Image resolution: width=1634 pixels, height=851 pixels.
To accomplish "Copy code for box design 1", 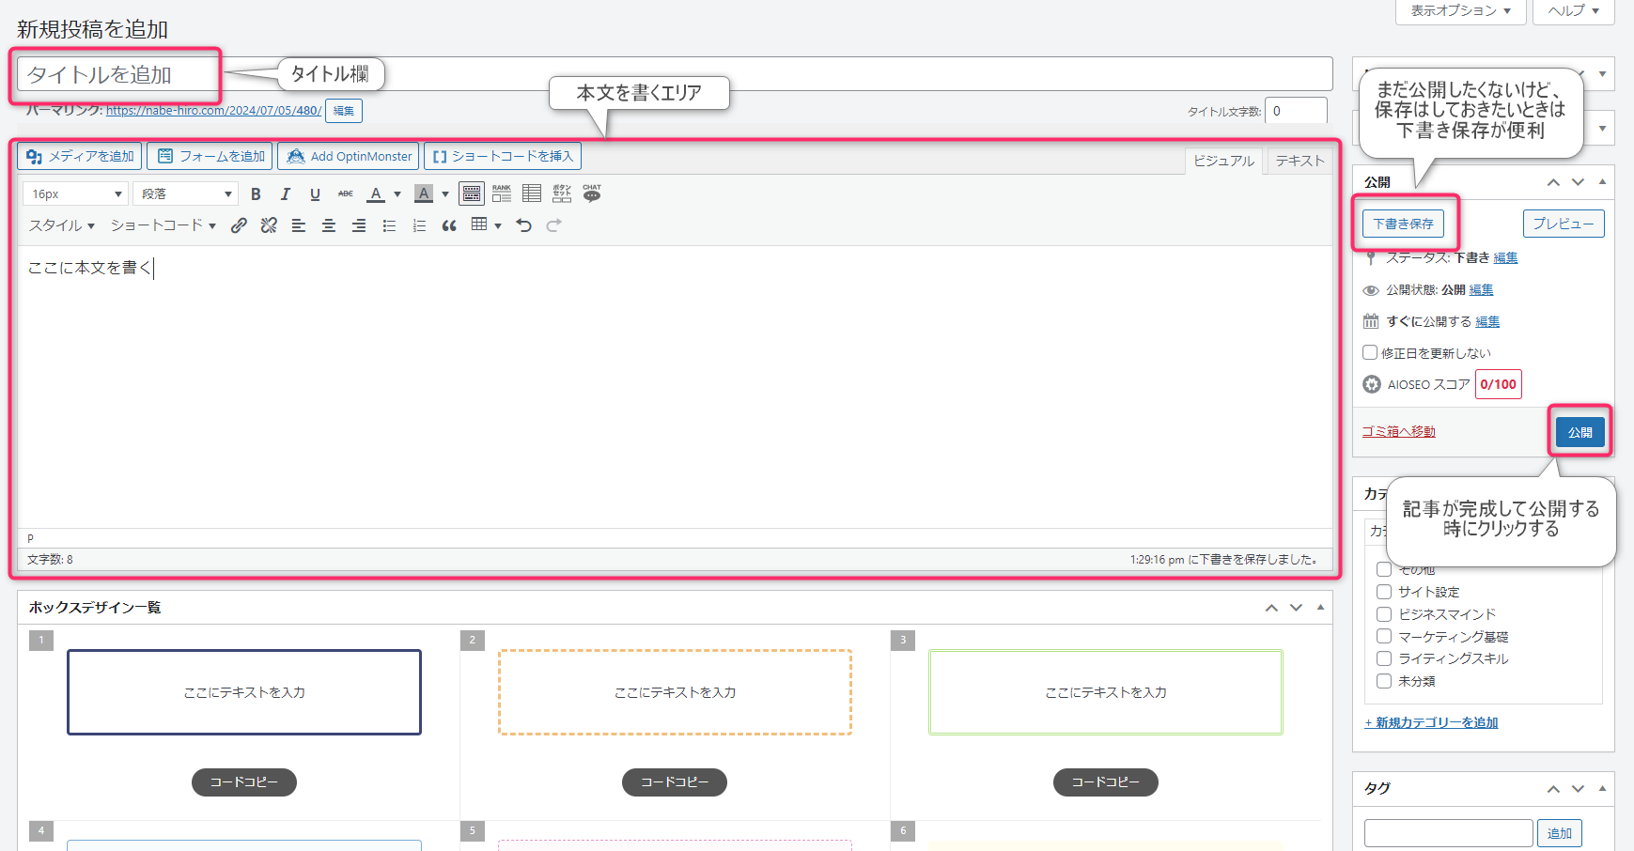I will [x=244, y=782].
